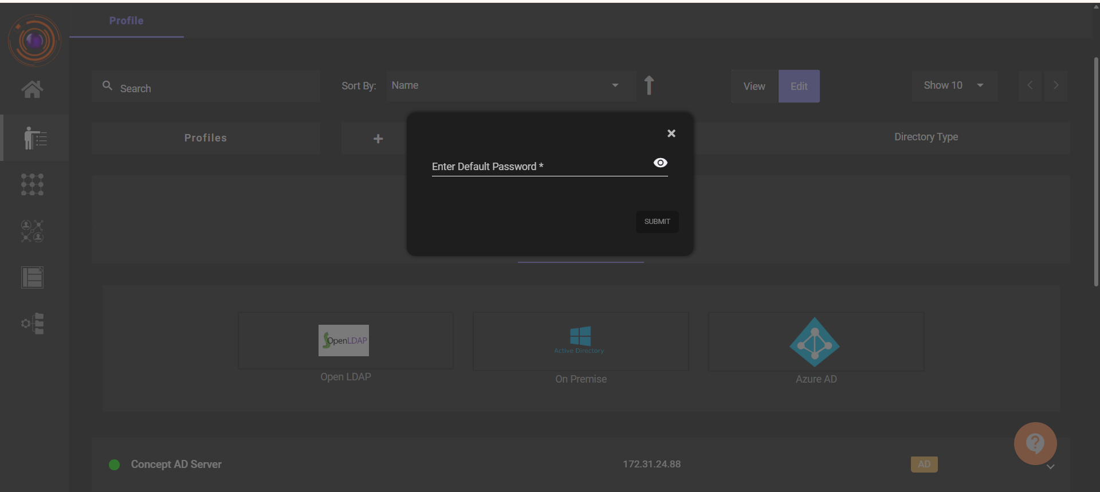This screenshot has height=492, width=1100.
Task: Open the grid dots sidebar icon
Action: click(32, 184)
